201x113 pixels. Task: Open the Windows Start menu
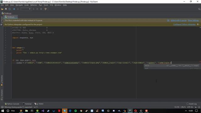(3, 111)
